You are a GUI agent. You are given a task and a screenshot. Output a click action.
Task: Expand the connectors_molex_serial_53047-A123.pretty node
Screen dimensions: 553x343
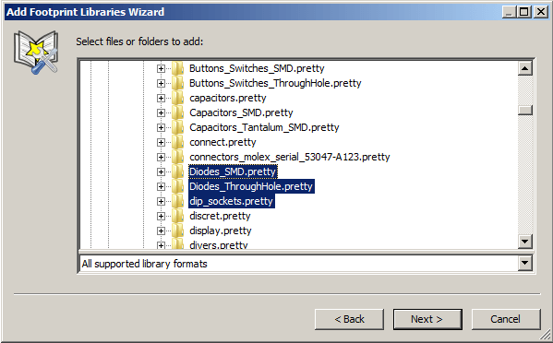click(161, 157)
